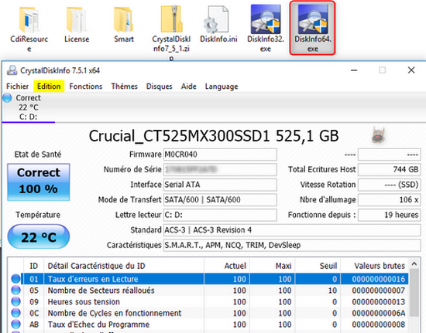Screen dimensions: 426x333
Task: Click the Standard ACS-3 Revision 4 field
Action: (292, 230)
